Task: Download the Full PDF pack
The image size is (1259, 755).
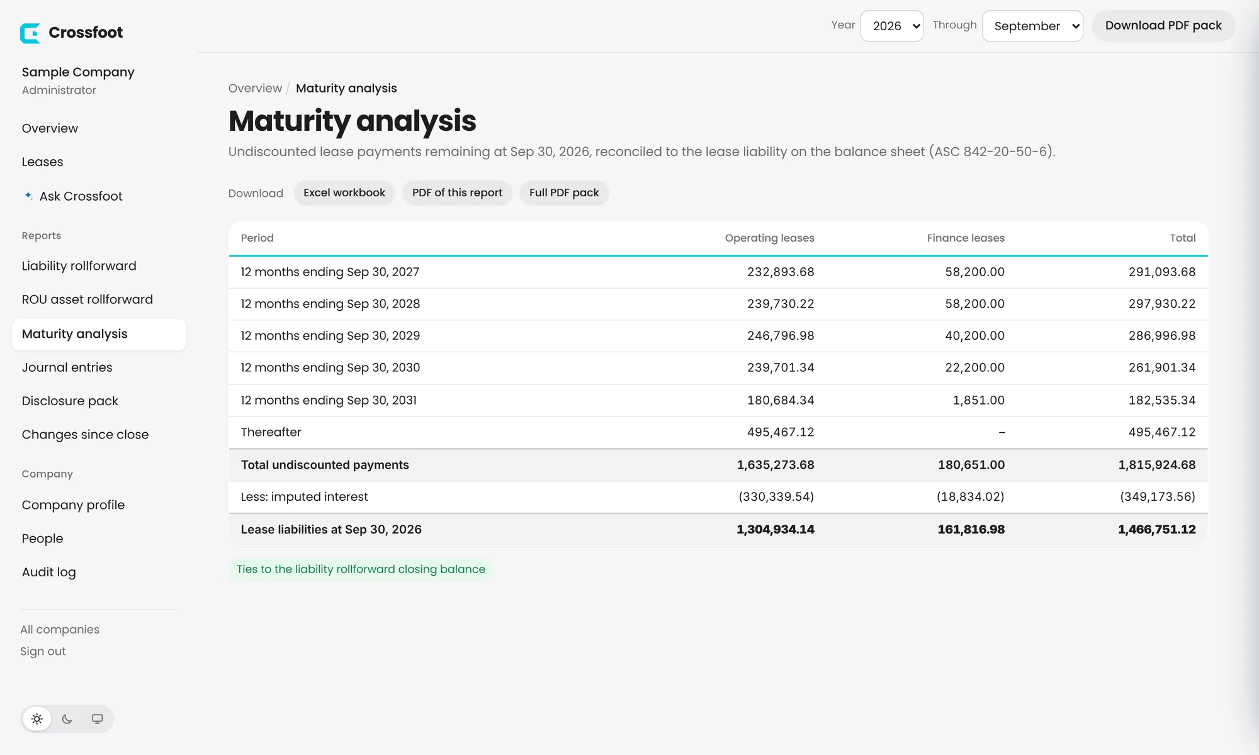Action: [x=564, y=193]
